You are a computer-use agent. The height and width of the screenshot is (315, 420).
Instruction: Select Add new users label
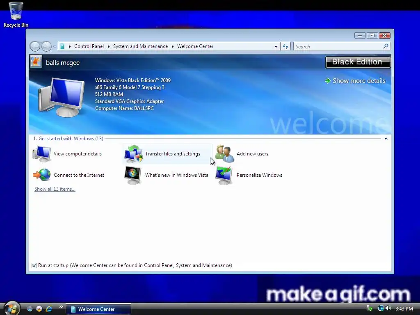(252, 154)
